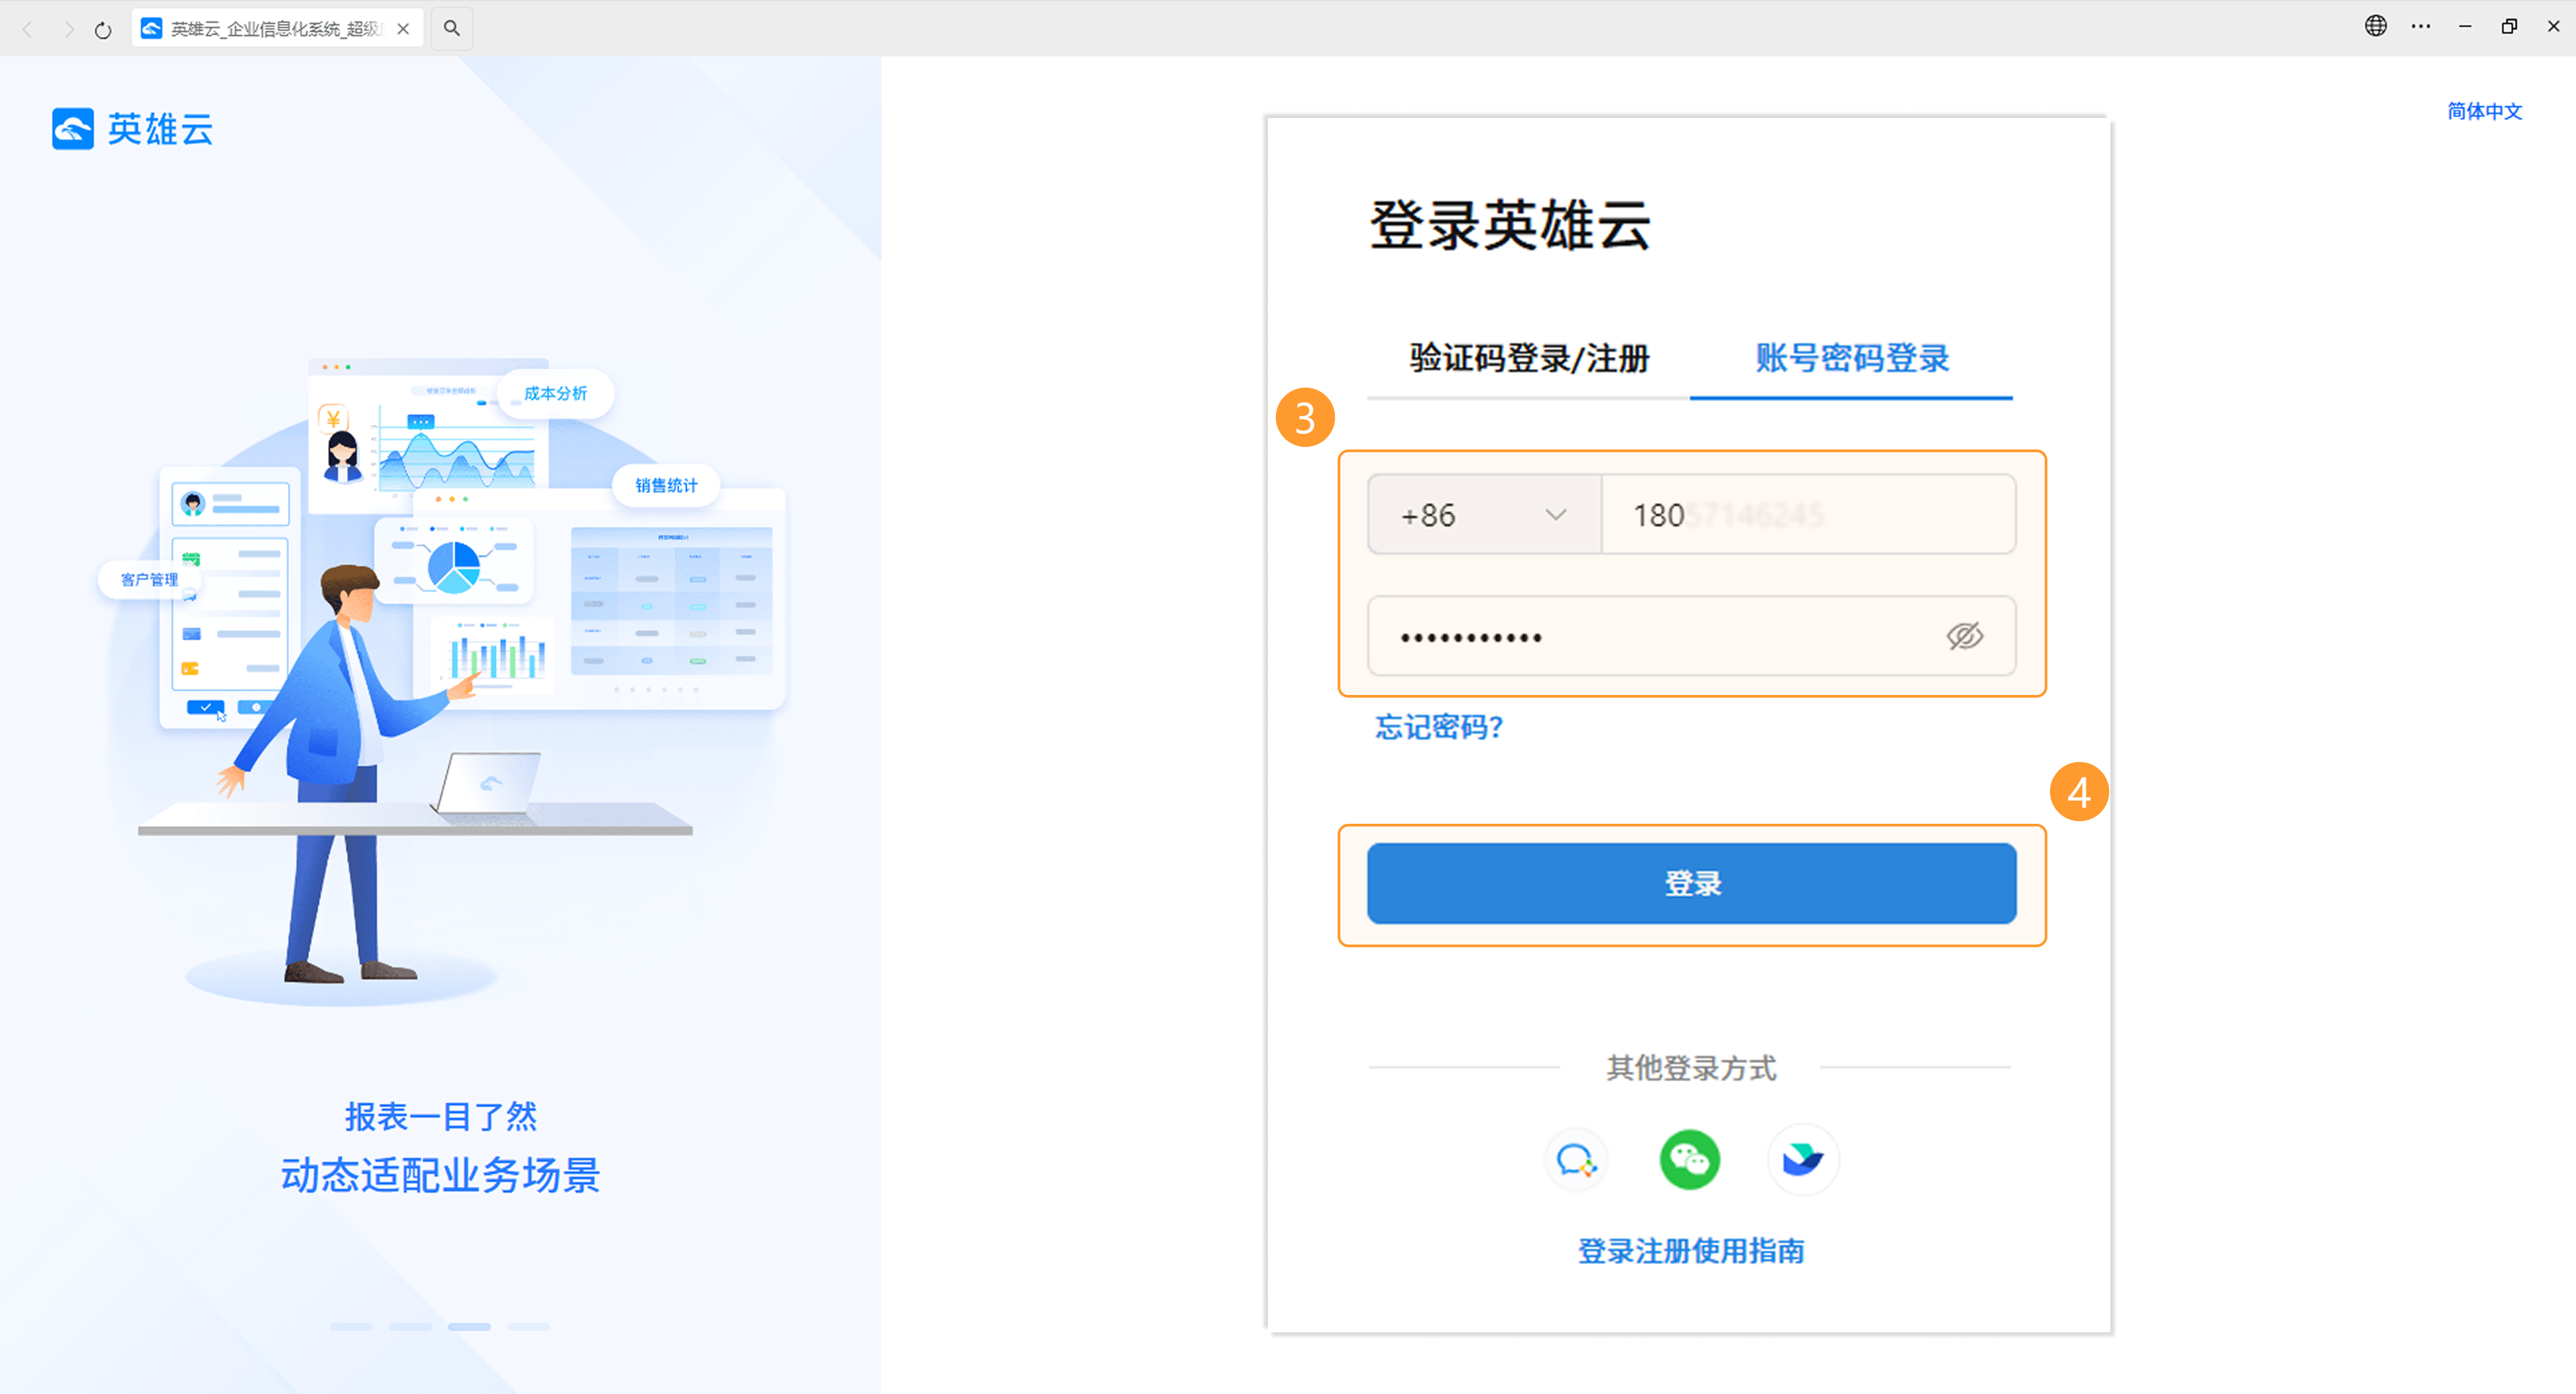Open 登录注册使用指南 link

point(1691,1251)
